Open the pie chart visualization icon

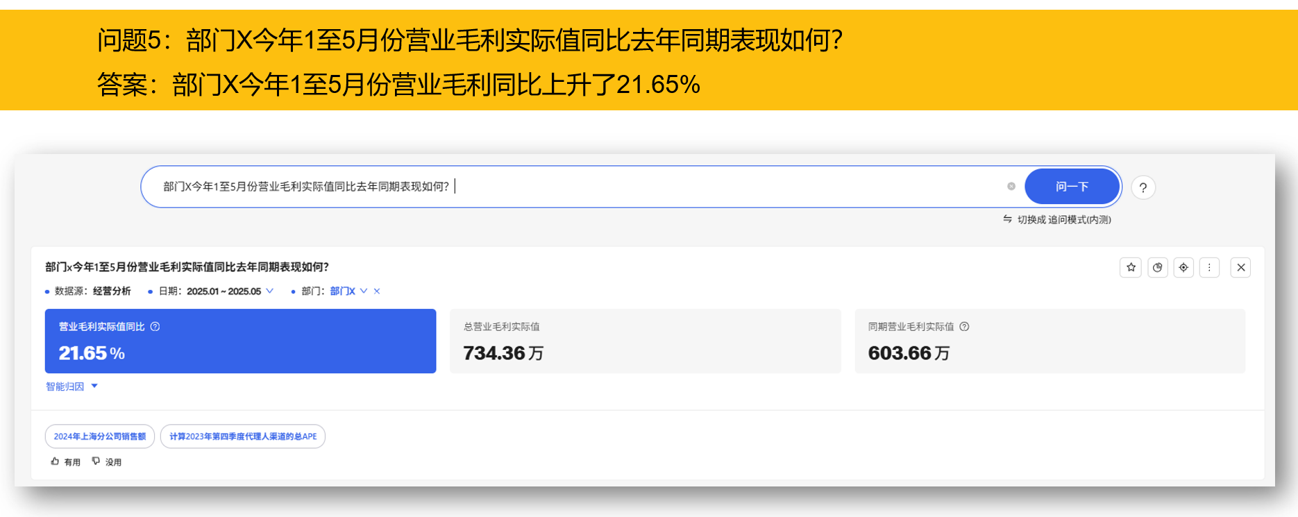tap(1157, 267)
